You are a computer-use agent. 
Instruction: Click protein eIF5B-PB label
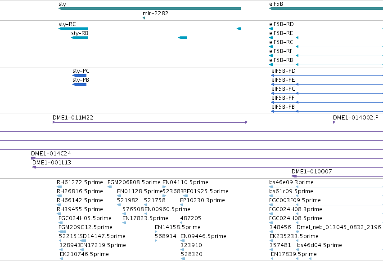[x=283, y=107]
